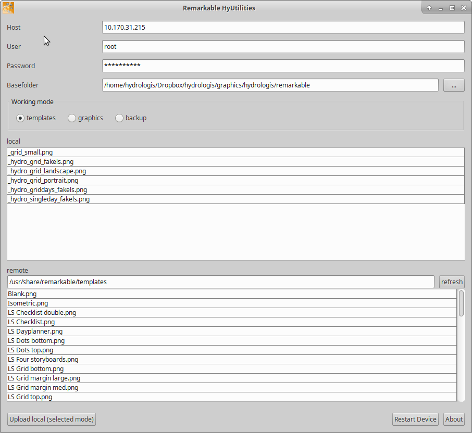Click the User input field
Image resolution: width=472 pixels, height=433 pixels.
(x=283, y=47)
